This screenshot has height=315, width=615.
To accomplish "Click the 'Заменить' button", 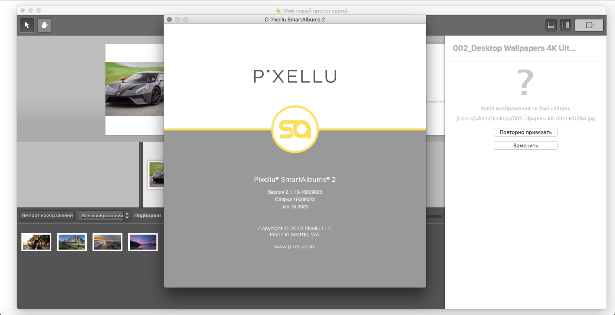I will point(525,145).
